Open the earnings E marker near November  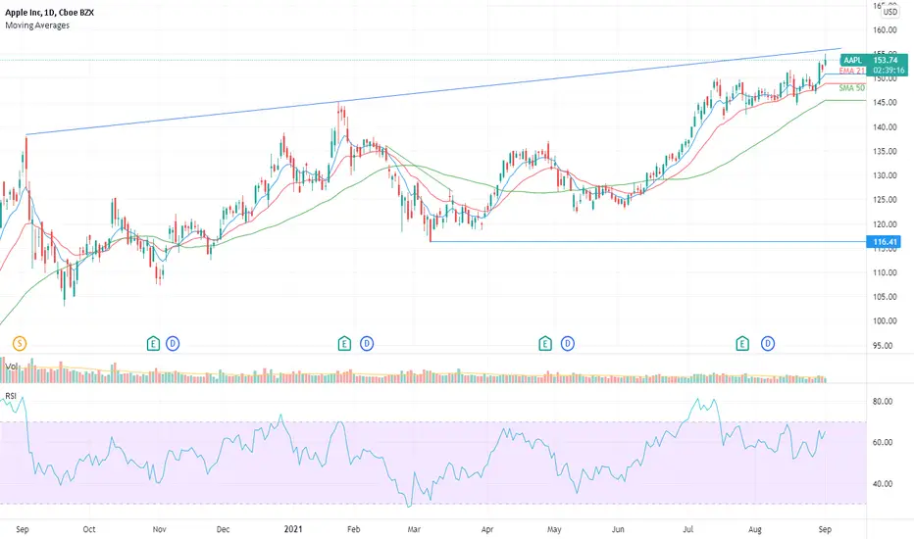click(153, 344)
